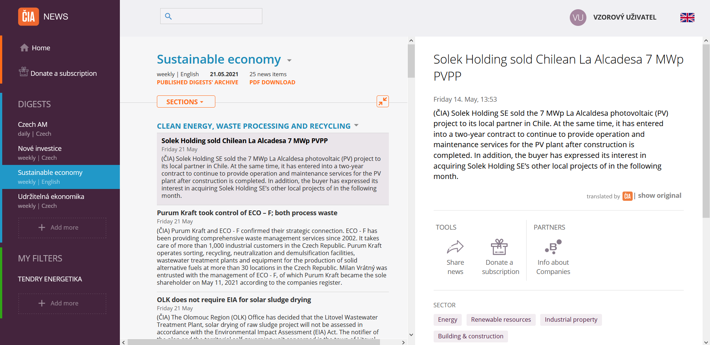
Task: Click the 'Friday 14. May, 13:53' timestamp
Action: click(465, 99)
